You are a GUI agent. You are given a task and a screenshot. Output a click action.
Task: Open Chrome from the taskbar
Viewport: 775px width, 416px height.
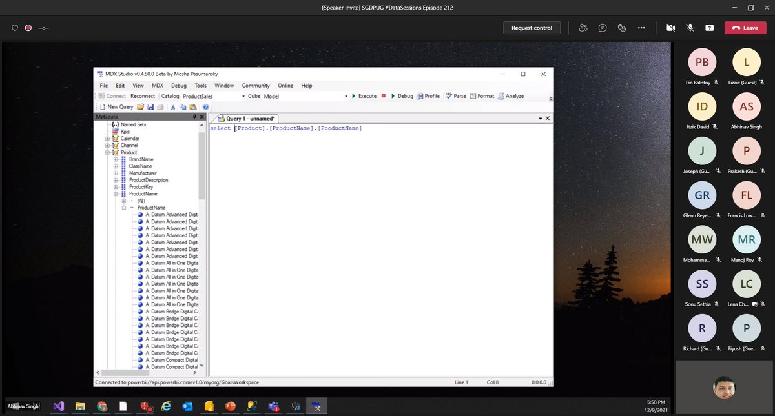(101, 406)
